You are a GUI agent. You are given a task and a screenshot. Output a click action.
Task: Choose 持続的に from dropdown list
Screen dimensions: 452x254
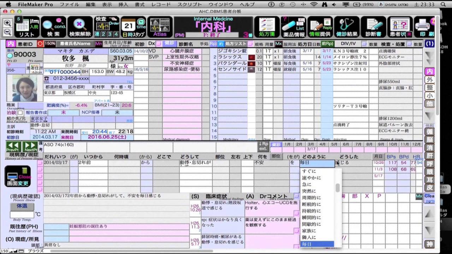coord(317,211)
